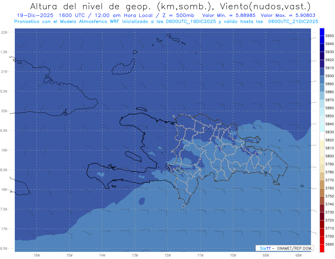Click the '5840' colorbar value

click(329, 124)
